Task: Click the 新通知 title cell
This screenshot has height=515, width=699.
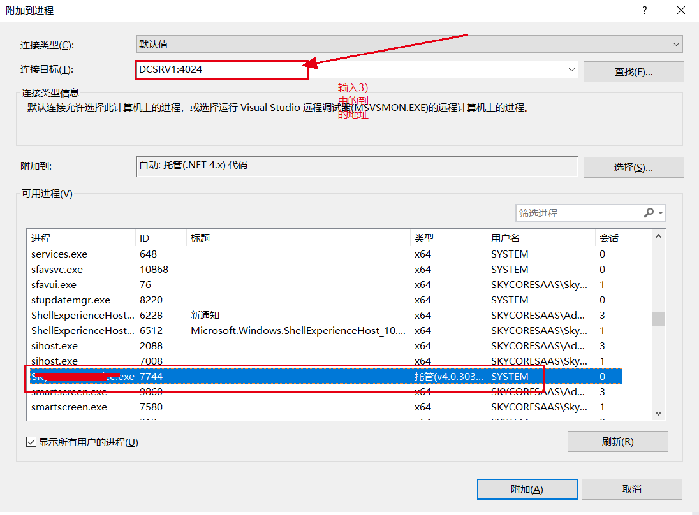Action: [x=205, y=315]
